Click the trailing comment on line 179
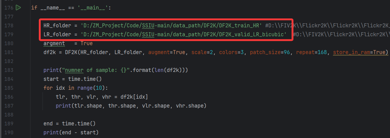 pyautogui.click(x=341, y=34)
